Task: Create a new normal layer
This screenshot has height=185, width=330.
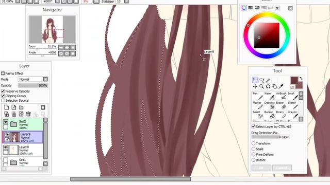Action: click(7, 107)
